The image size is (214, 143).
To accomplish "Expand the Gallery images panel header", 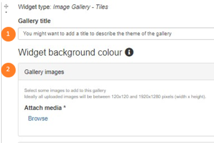I will click(x=118, y=72).
